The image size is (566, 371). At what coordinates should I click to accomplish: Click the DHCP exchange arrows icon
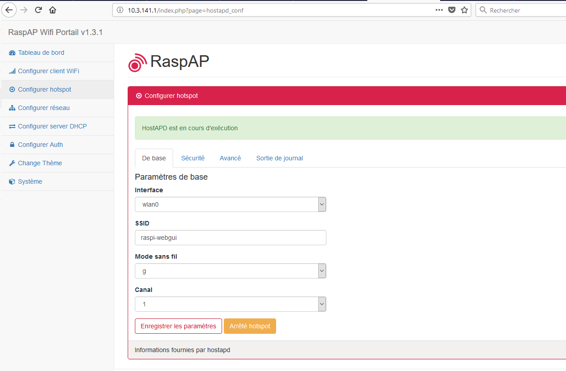[12, 126]
